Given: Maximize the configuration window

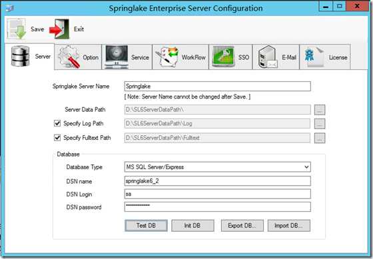Looking at the screenshot, I should coord(340,6).
